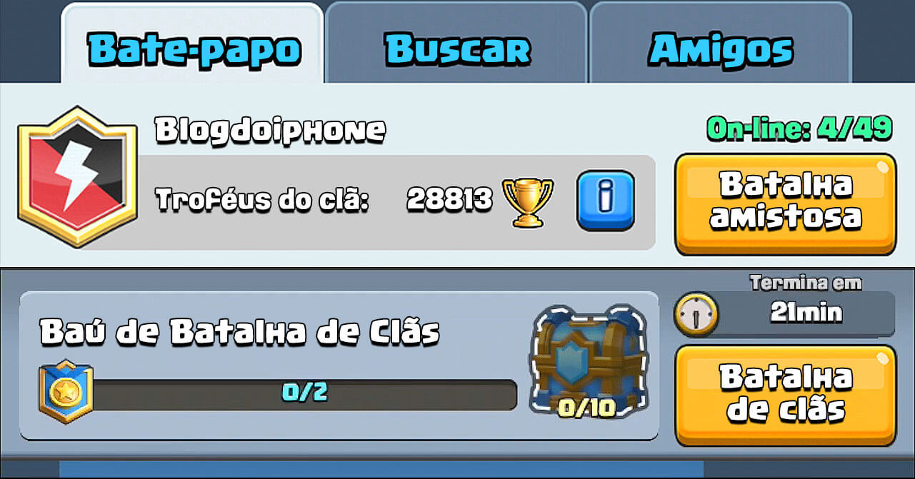Tap the 0/10 chest counter label
The height and width of the screenshot is (479, 915).
[587, 408]
